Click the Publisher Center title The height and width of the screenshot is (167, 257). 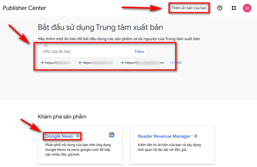[25, 8]
